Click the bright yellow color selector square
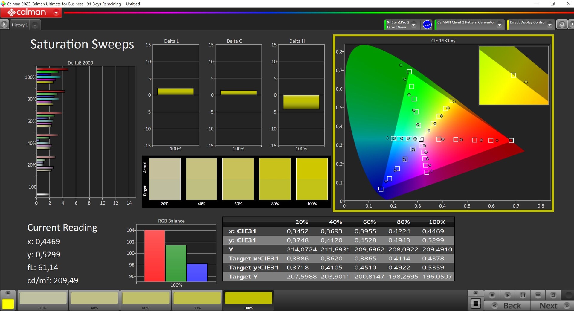This screenshot has height=311, width=574. pyautogui.click(x=8, y=304)
